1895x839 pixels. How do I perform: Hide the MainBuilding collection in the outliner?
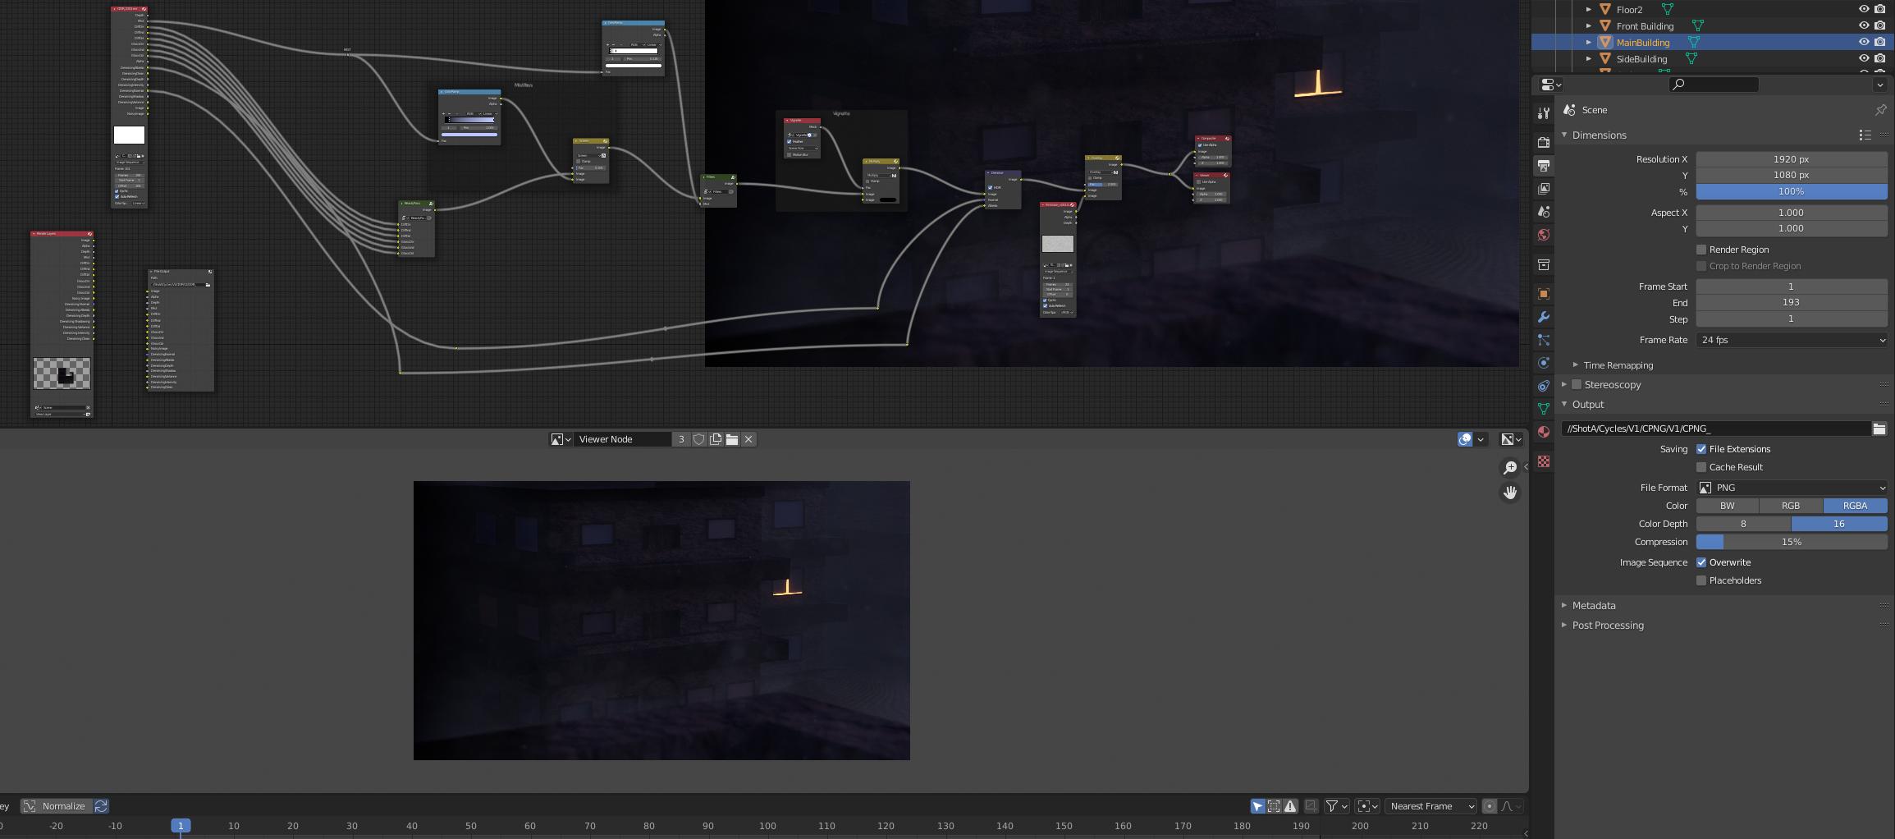1863,42
